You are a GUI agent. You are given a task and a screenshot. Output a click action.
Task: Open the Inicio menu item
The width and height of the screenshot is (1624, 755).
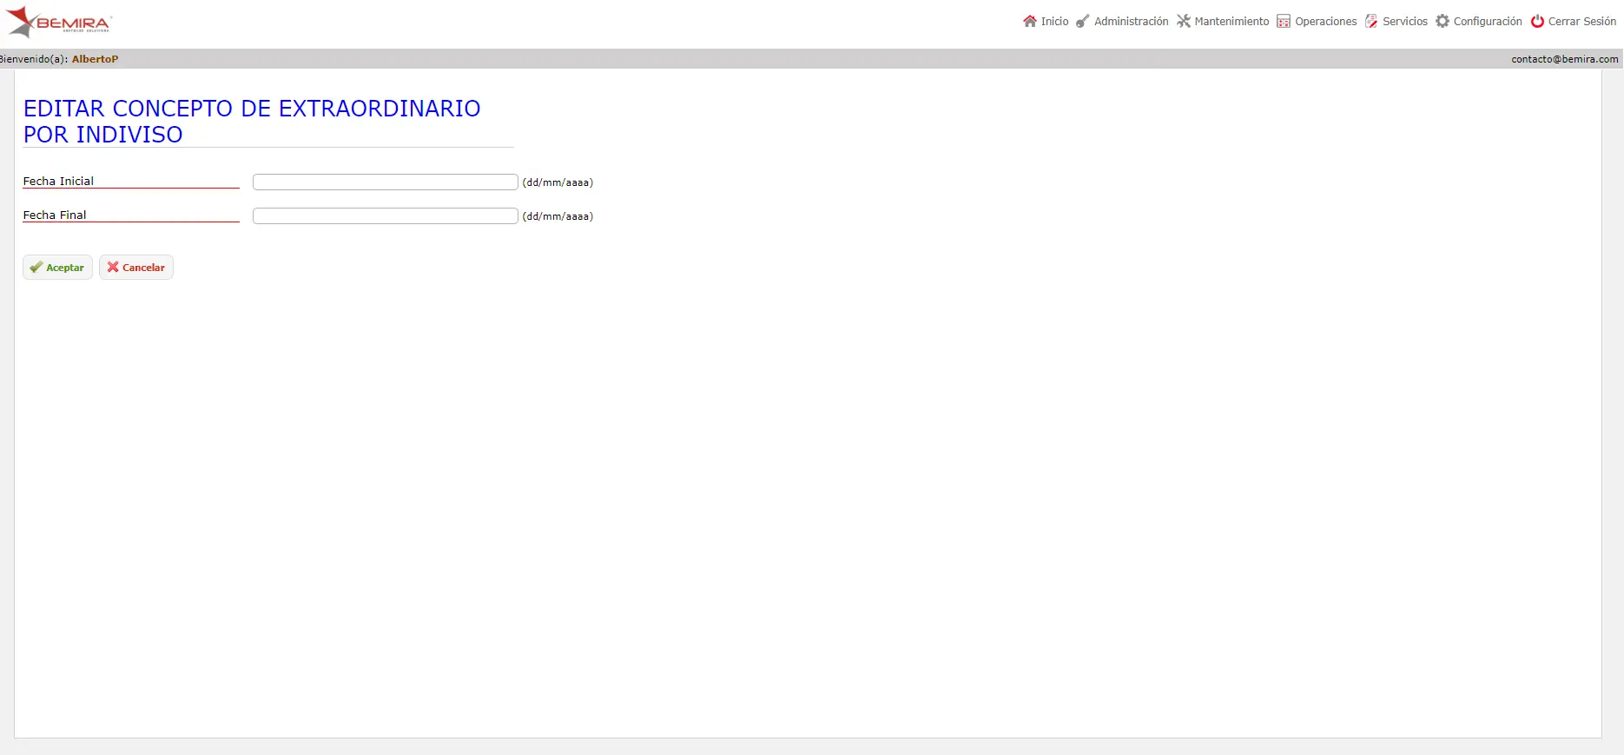click(1055, 21)
